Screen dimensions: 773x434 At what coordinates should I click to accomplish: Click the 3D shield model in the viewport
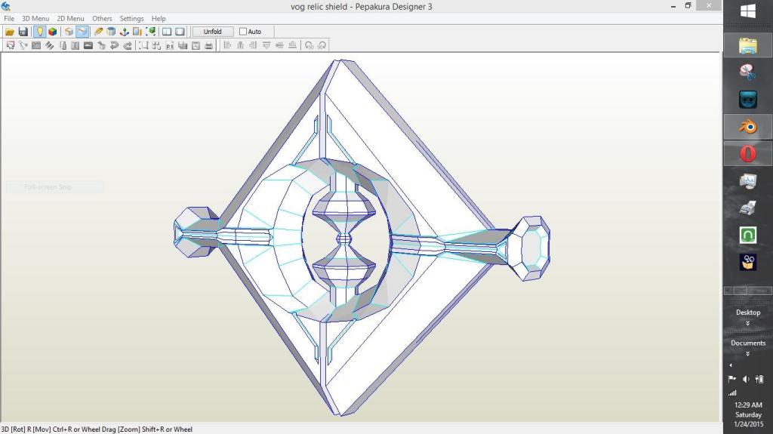[x=362, y=239]
